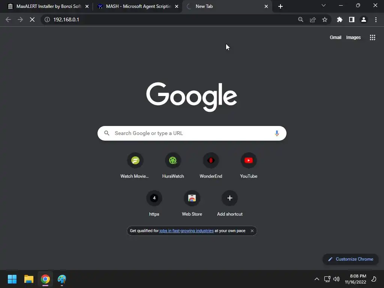Focus the Search Google or type a URL box
This screenshot has width=384, height=288.
pyautogui.click(x=192, y=133)
